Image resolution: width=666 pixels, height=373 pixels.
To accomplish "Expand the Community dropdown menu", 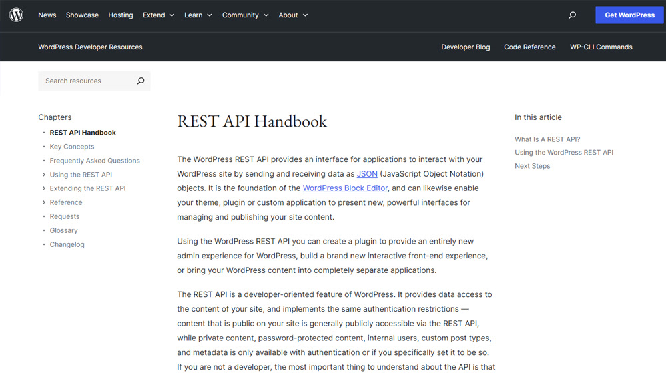I will [246, 15].
